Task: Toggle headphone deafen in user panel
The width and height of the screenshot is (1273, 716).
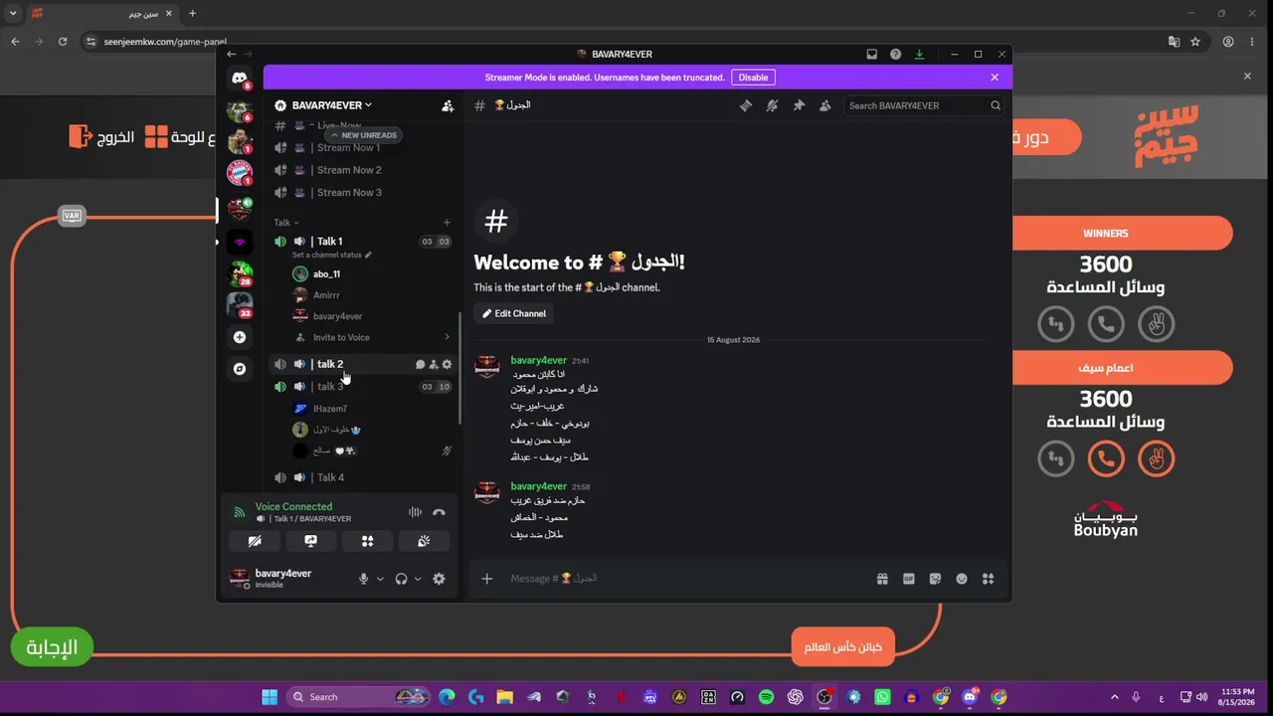Action: [401, 579]
